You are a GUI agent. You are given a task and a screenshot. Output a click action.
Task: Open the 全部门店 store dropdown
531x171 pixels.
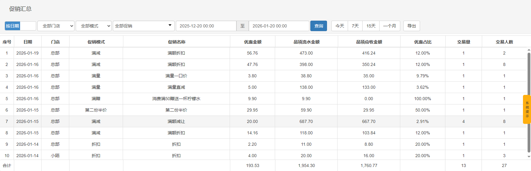[x=56, y=26]
